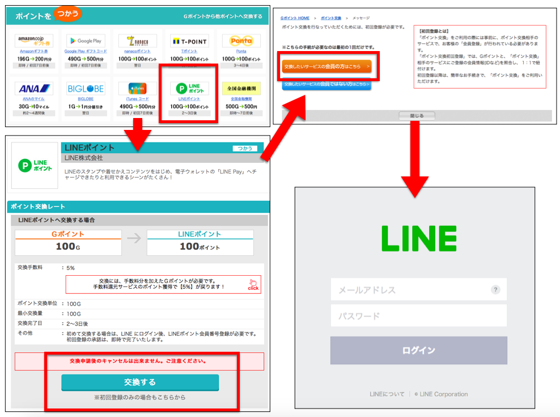Click the 閉じる button

point(417,116)
